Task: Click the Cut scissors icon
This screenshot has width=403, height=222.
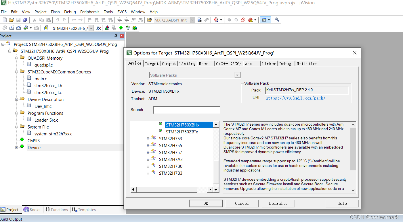Action: 34,20
